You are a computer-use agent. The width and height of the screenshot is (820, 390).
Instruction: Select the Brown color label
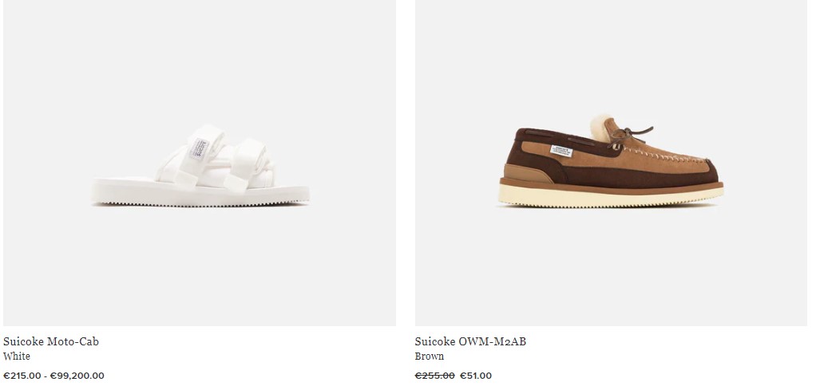(x=430, y=356)
